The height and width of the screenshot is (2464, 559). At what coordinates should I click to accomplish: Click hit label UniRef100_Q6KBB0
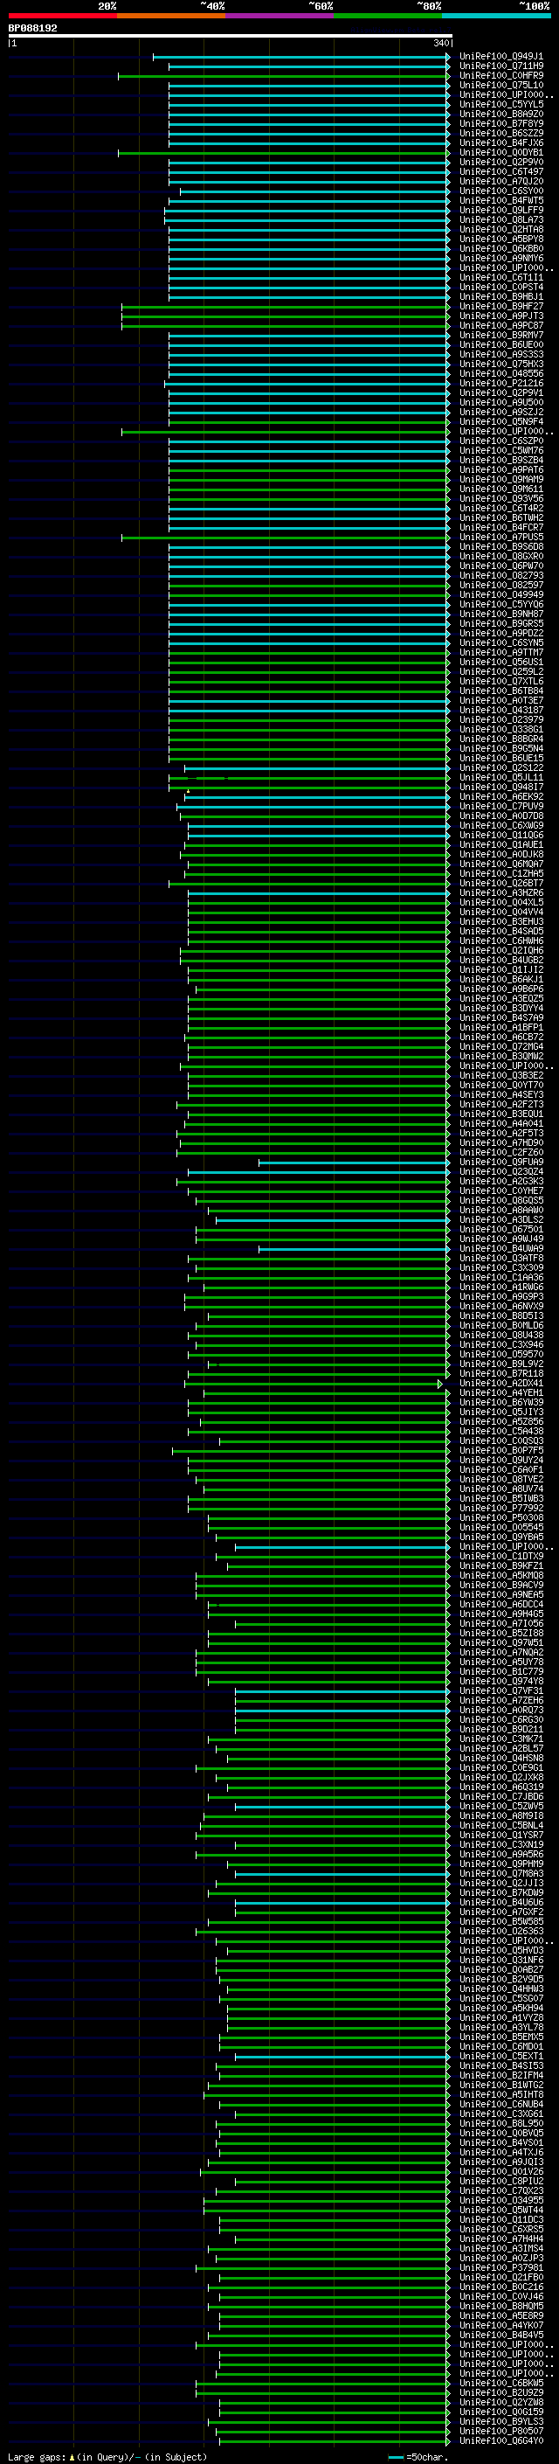tap(500, 249)
